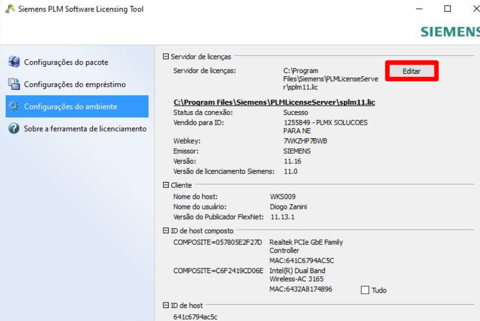Click the version value 11.16
Viewport: 480px width, 321px height.
pyautogui.click(x=292, y=161)
